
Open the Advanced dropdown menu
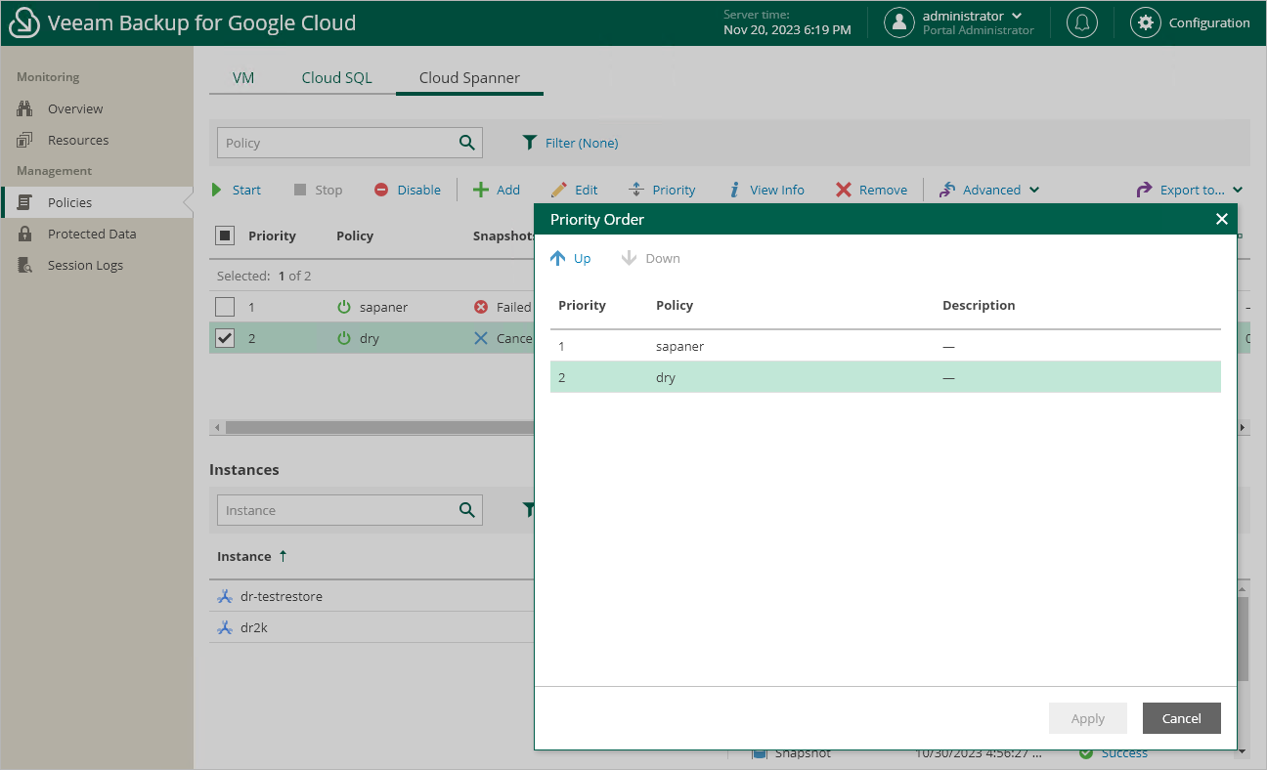tap(990, 190)
